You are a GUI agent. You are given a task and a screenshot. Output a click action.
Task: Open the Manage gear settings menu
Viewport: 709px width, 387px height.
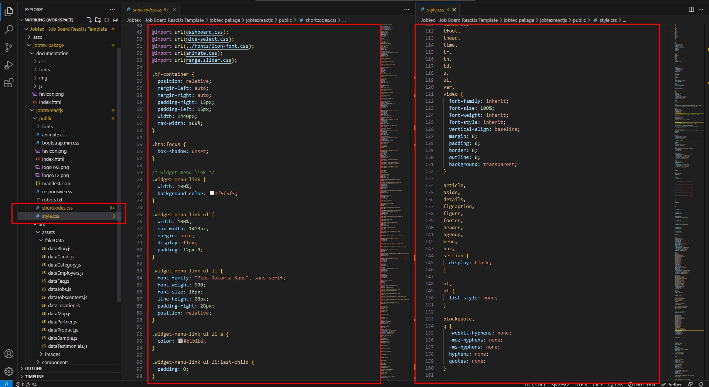(9, 371)
